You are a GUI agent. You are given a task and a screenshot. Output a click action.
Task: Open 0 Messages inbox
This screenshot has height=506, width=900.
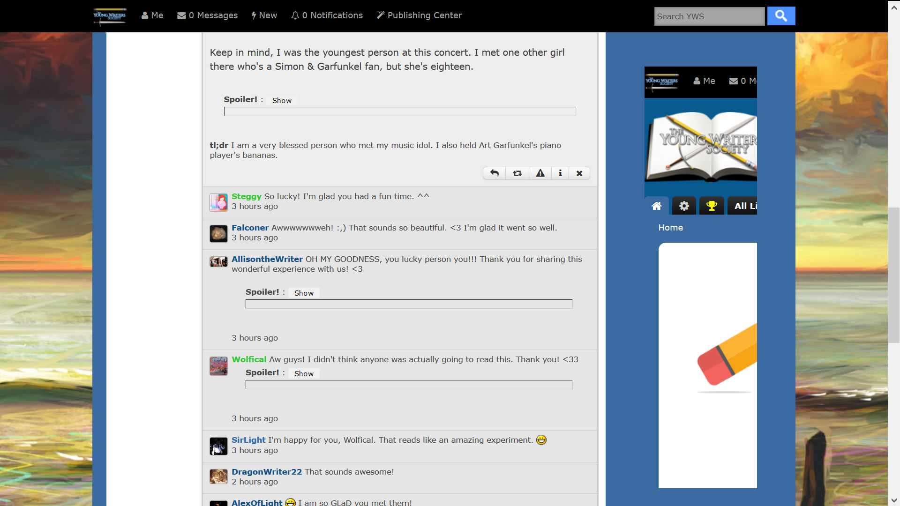pyautogui.click(x=207, y=15)
